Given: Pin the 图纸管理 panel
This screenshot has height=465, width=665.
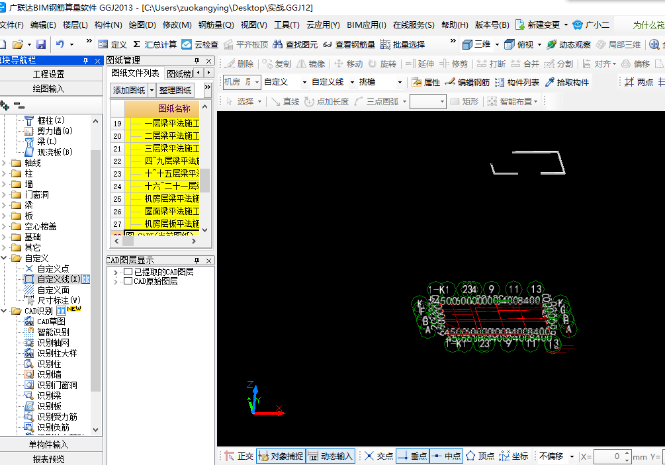Looking at the screenshot, I should point(197,61).
